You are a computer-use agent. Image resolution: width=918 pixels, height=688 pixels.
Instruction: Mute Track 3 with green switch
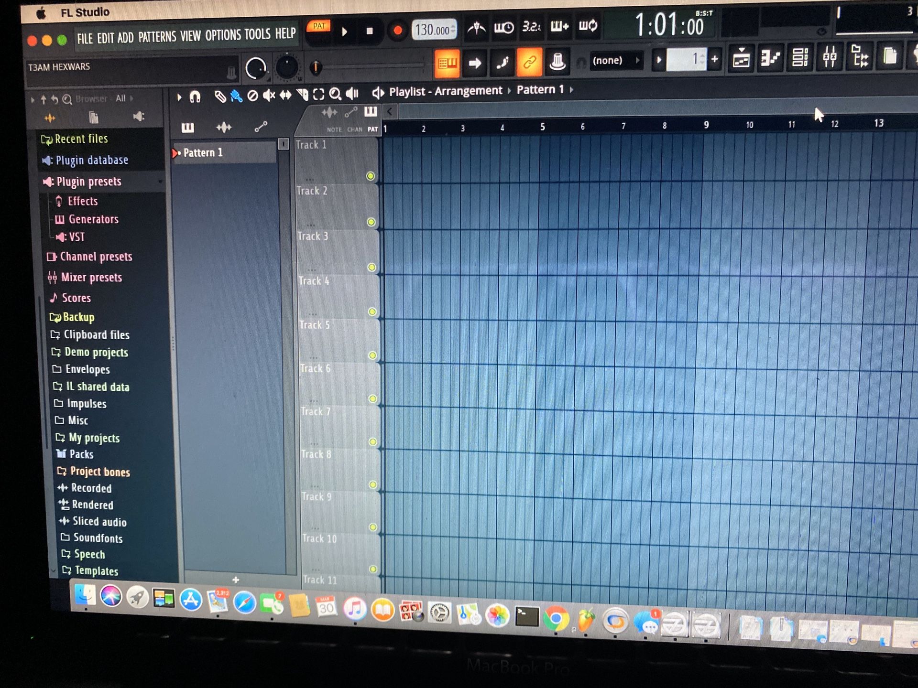coord(371,267)
